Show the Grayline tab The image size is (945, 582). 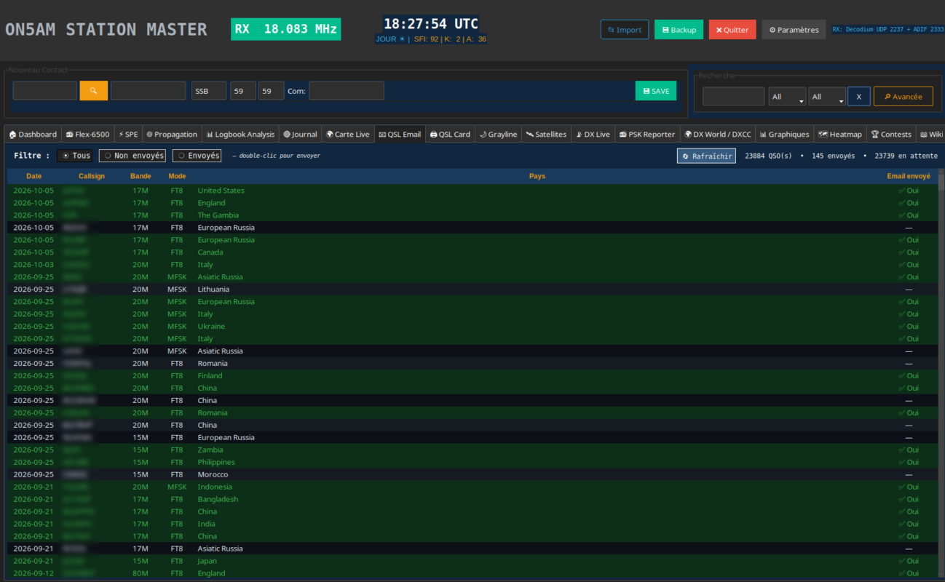click(x=499, y=134)
